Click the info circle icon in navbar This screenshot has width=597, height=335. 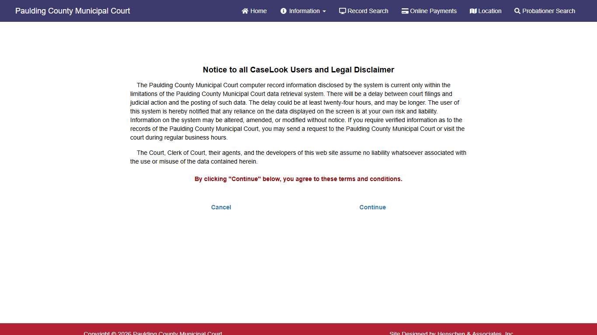[284, 11]
